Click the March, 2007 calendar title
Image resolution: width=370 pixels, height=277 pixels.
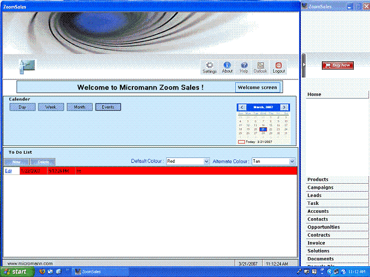[x=263, y=108]
